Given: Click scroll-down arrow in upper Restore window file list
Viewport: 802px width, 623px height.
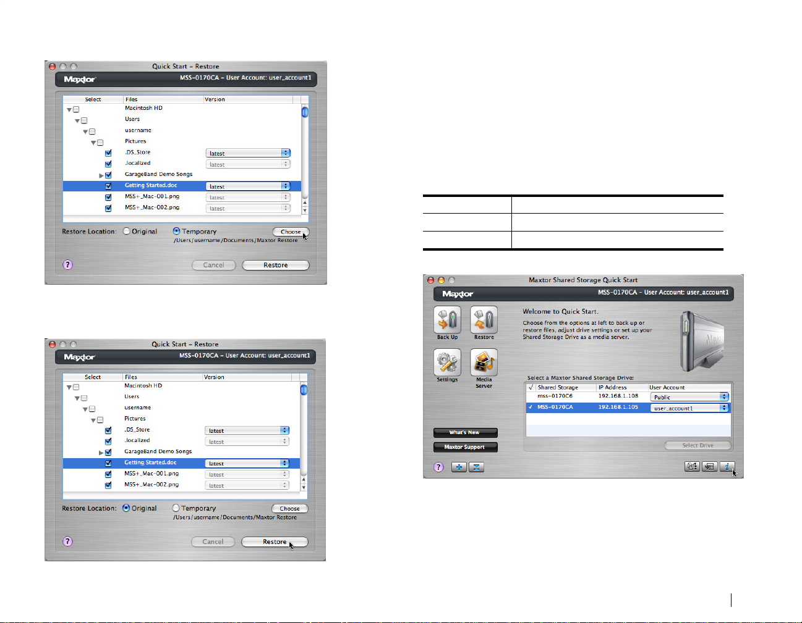Looking at the screenshot, I should tap(305, 211).
